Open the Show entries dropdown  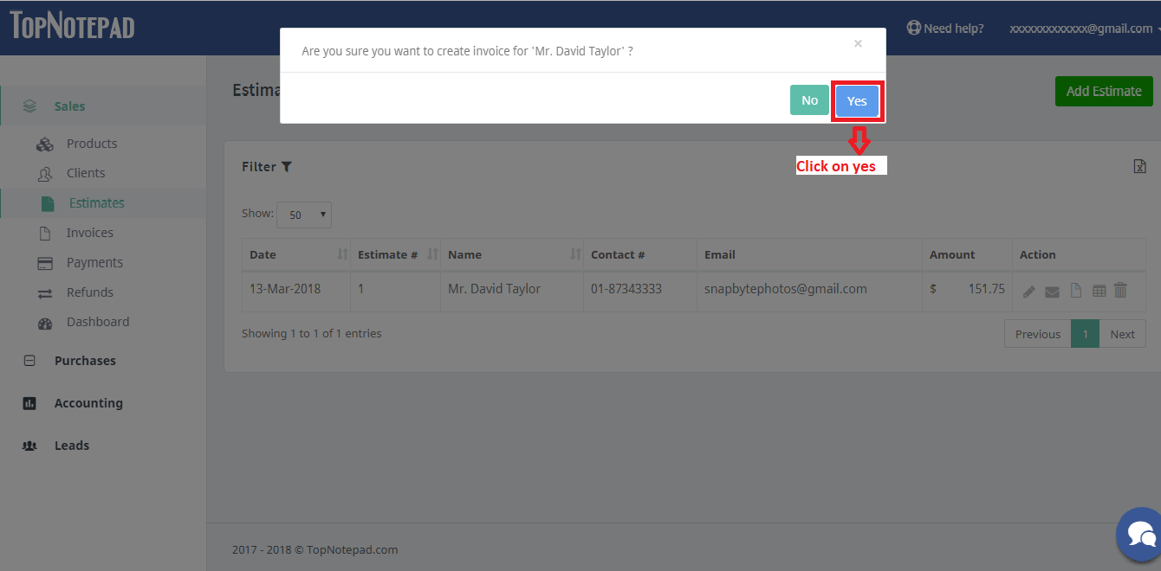point(303,215)
